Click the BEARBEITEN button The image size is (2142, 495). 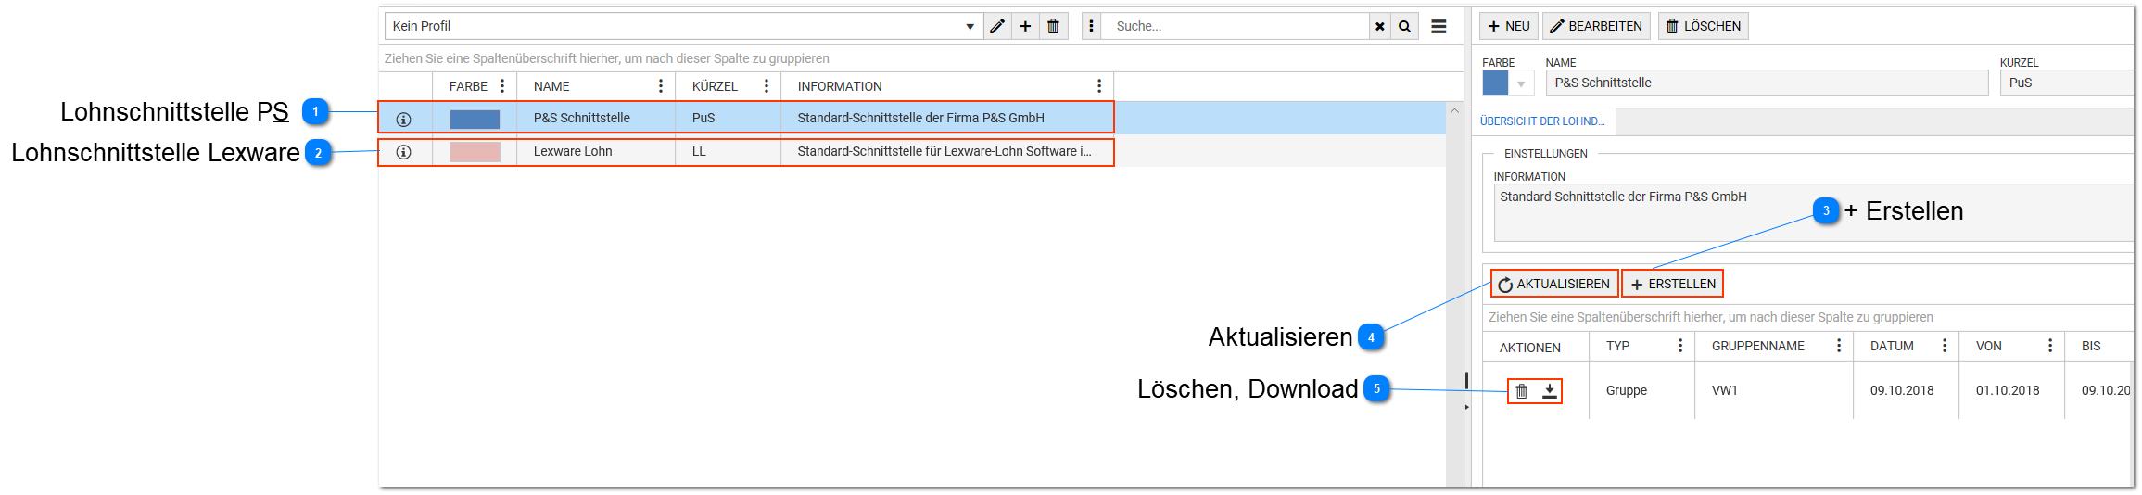tap(1596, 26)
